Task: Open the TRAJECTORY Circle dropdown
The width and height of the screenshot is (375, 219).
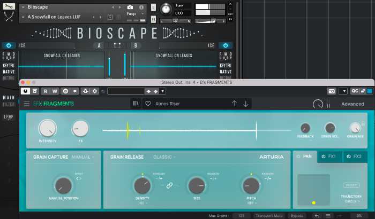Action: tap(352, 201)
